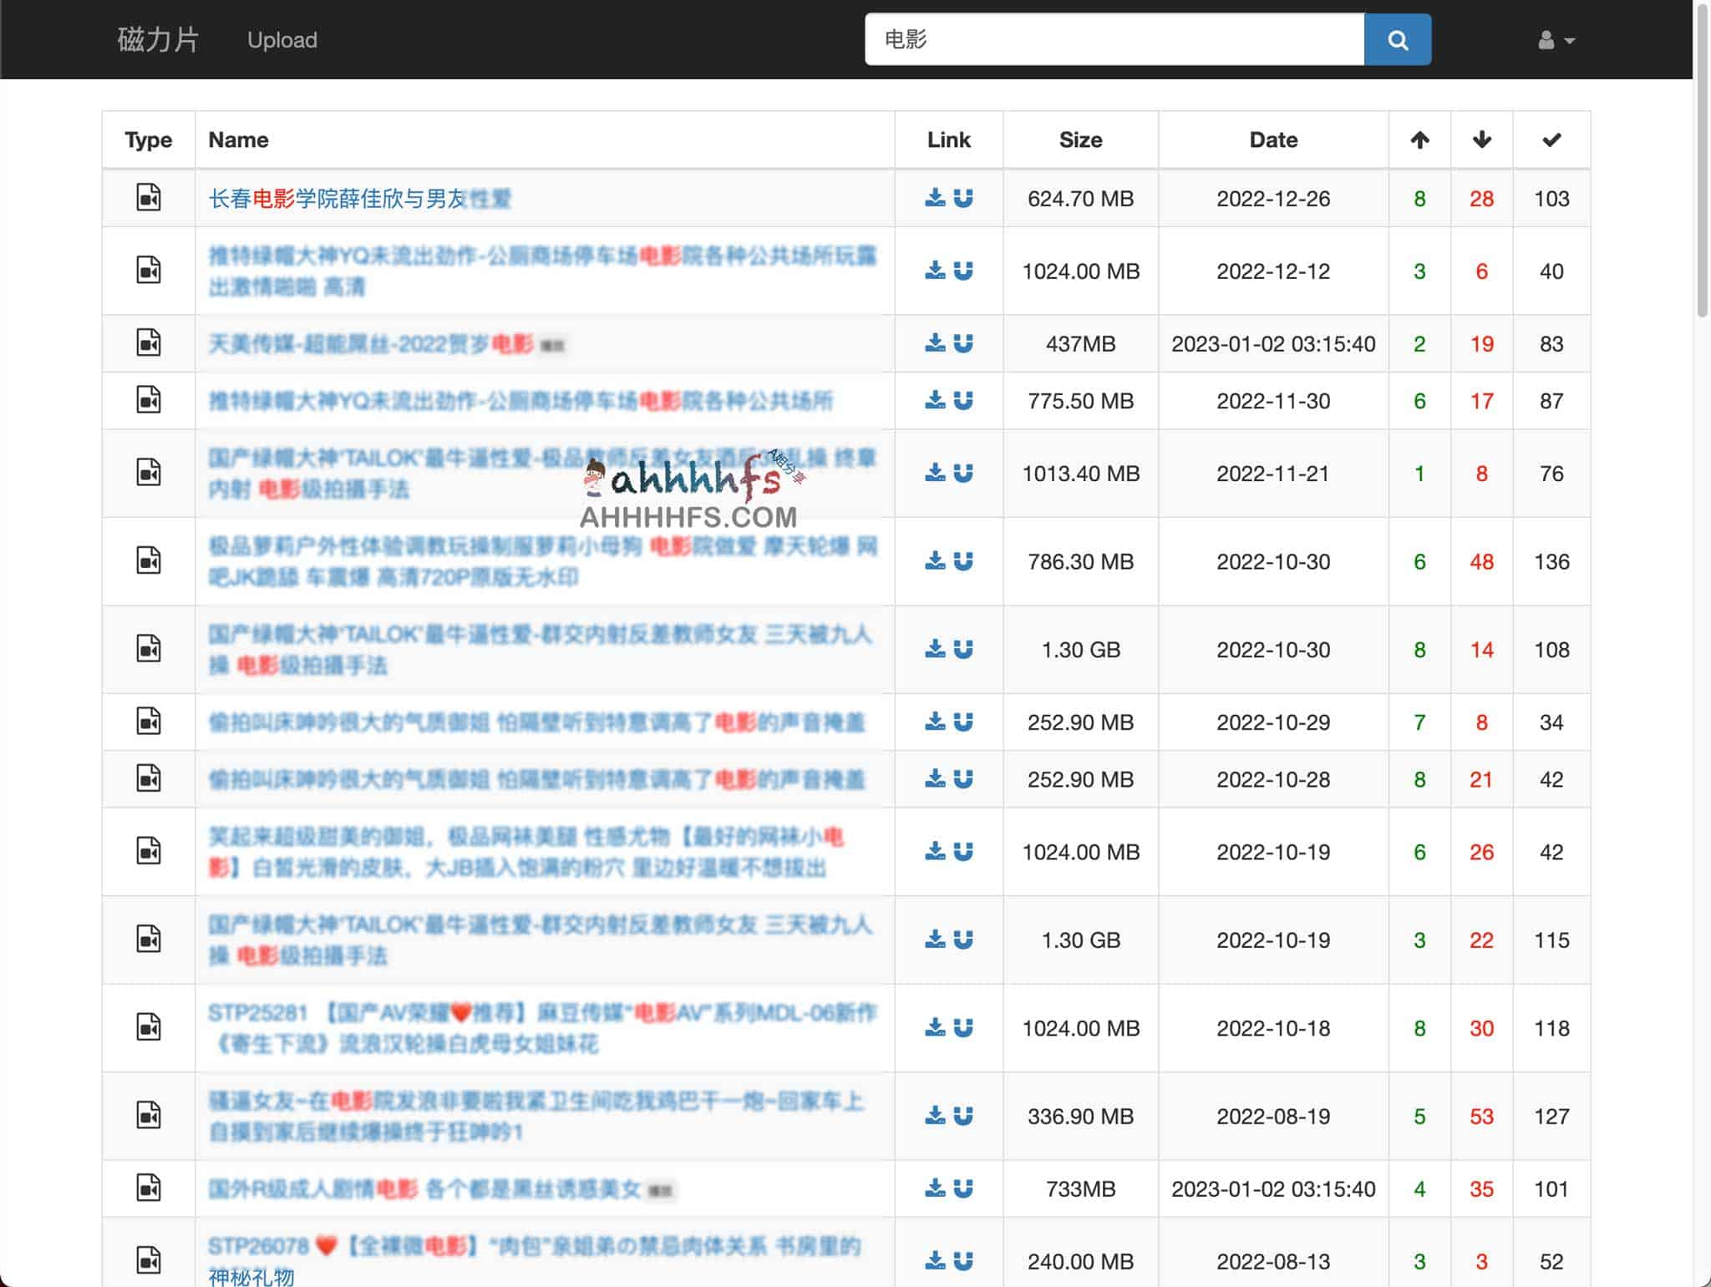1711x1287 pixels.
Task: Sort by seeders up-arrow column header
Action: coord(1419,139)
